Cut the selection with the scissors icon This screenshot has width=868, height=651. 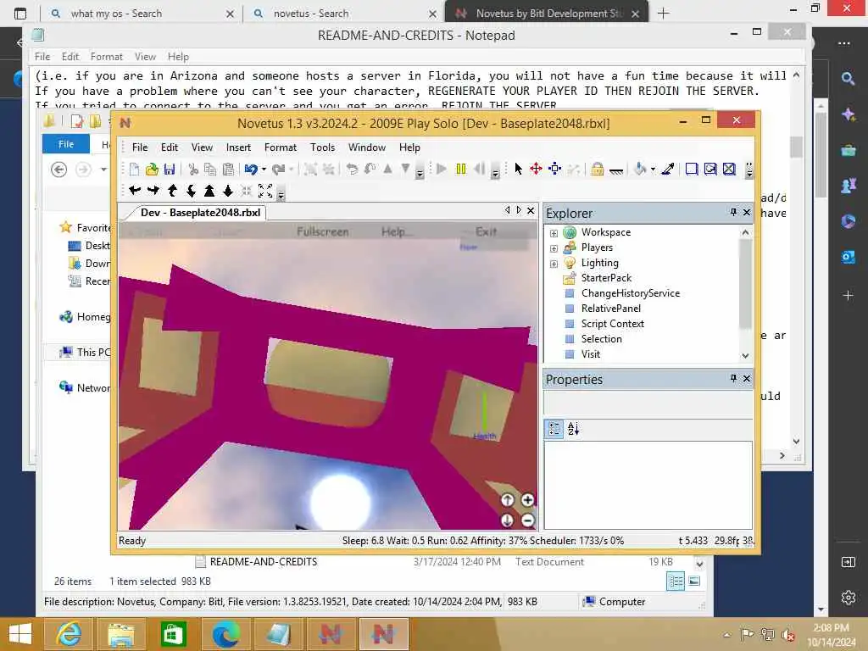coord(193,170)
